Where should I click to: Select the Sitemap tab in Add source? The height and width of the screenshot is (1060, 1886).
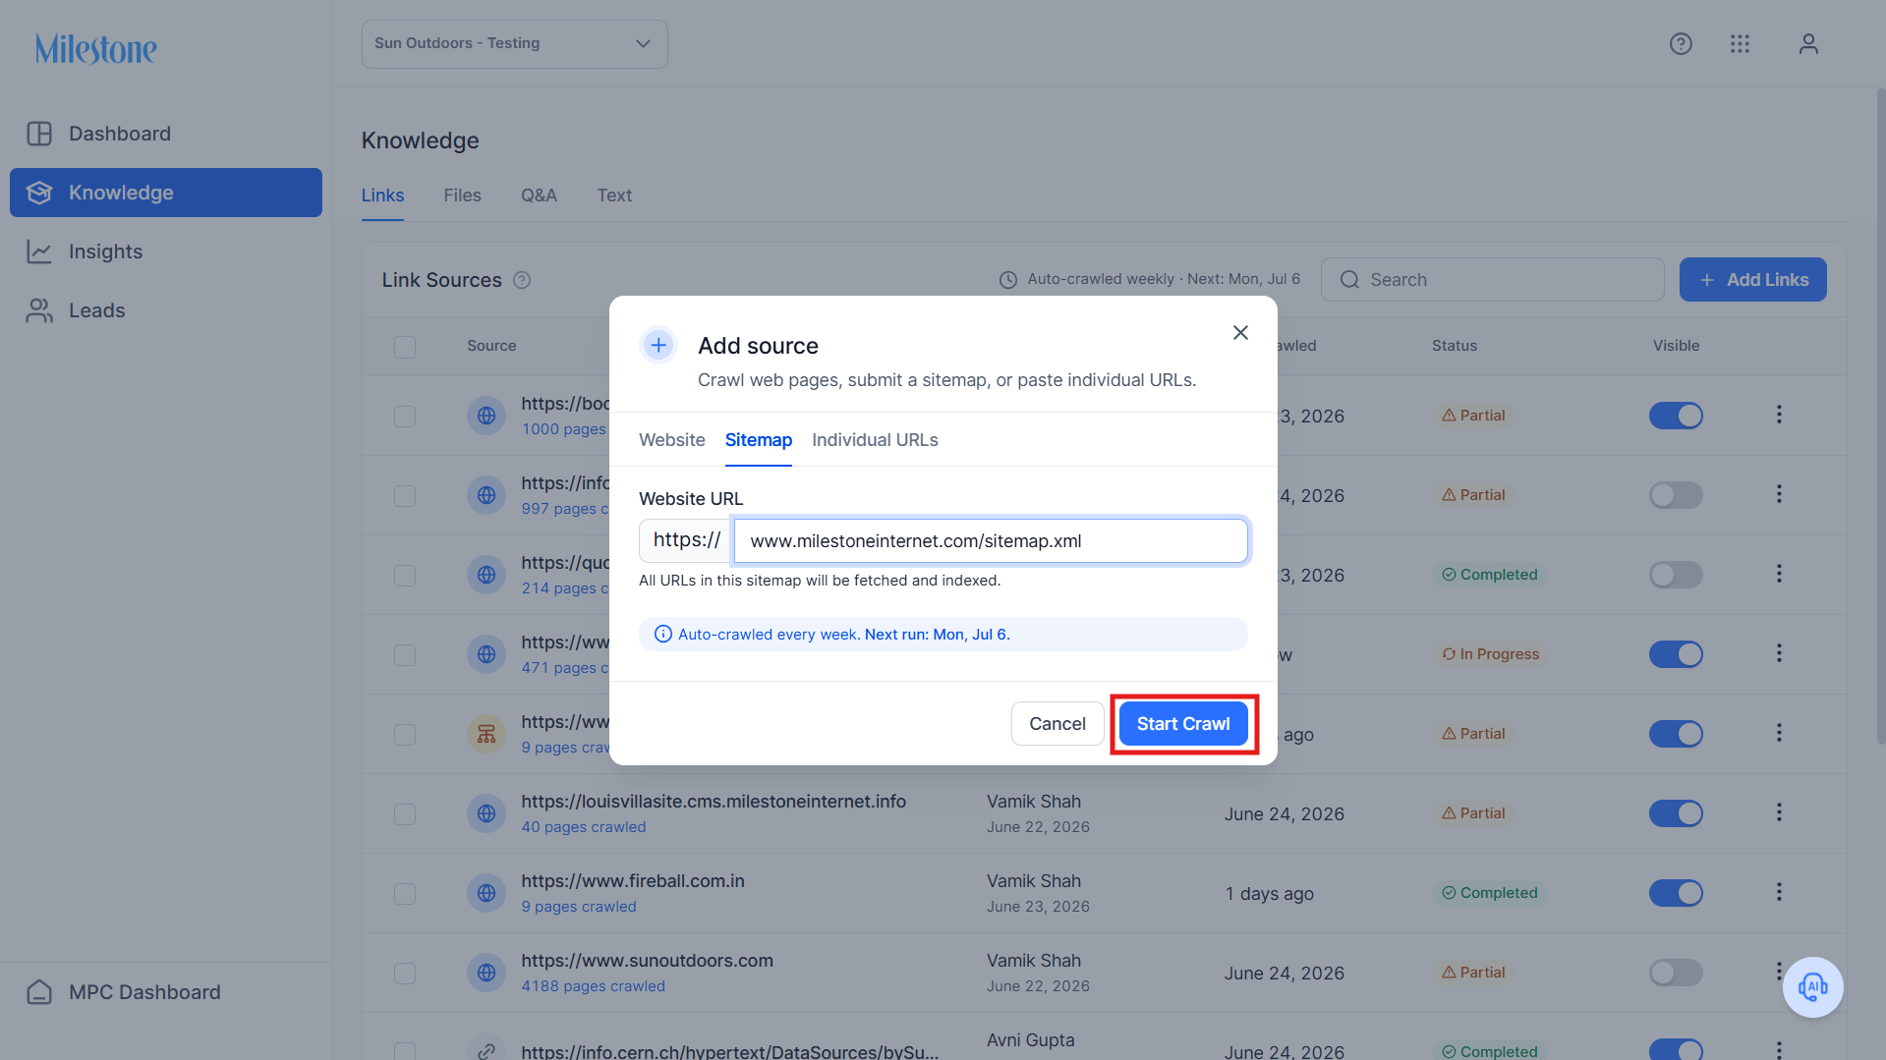point(759,440)
